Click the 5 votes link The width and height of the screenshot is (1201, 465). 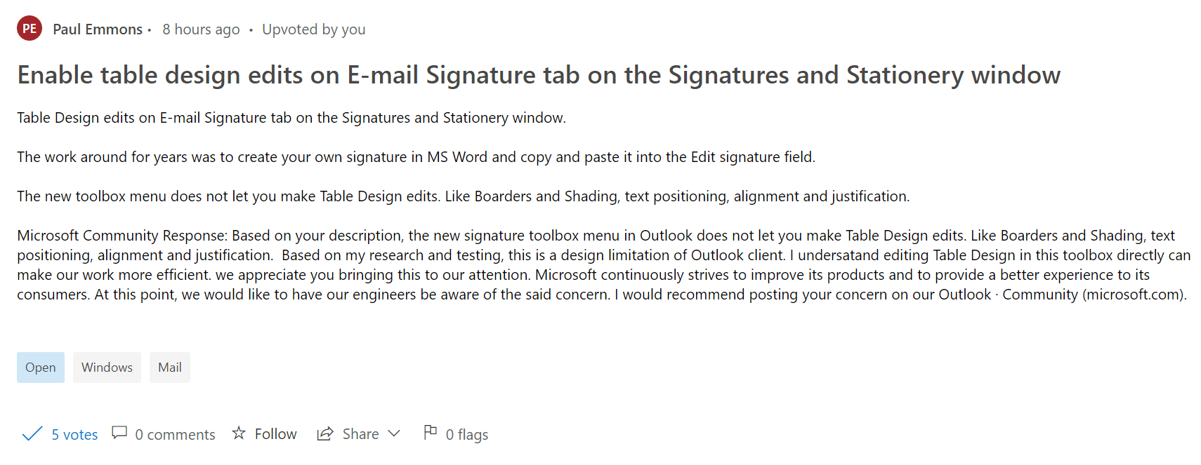click(x=74, y=434)
